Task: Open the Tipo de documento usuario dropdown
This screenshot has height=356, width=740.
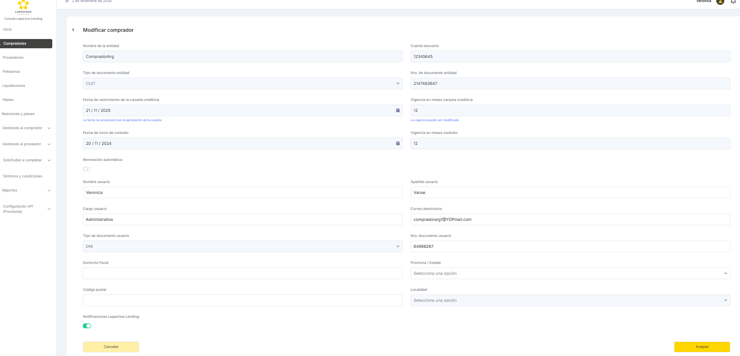Action: point(242,246)
